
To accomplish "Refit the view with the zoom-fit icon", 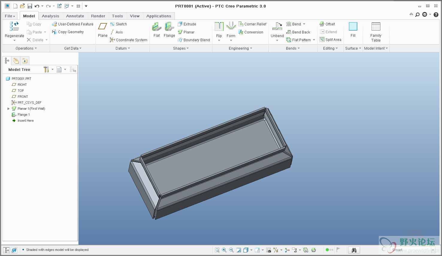I will tap(217, 250).
